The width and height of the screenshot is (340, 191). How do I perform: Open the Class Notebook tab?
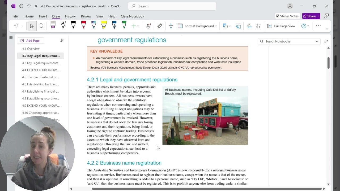tap(133, 16)
